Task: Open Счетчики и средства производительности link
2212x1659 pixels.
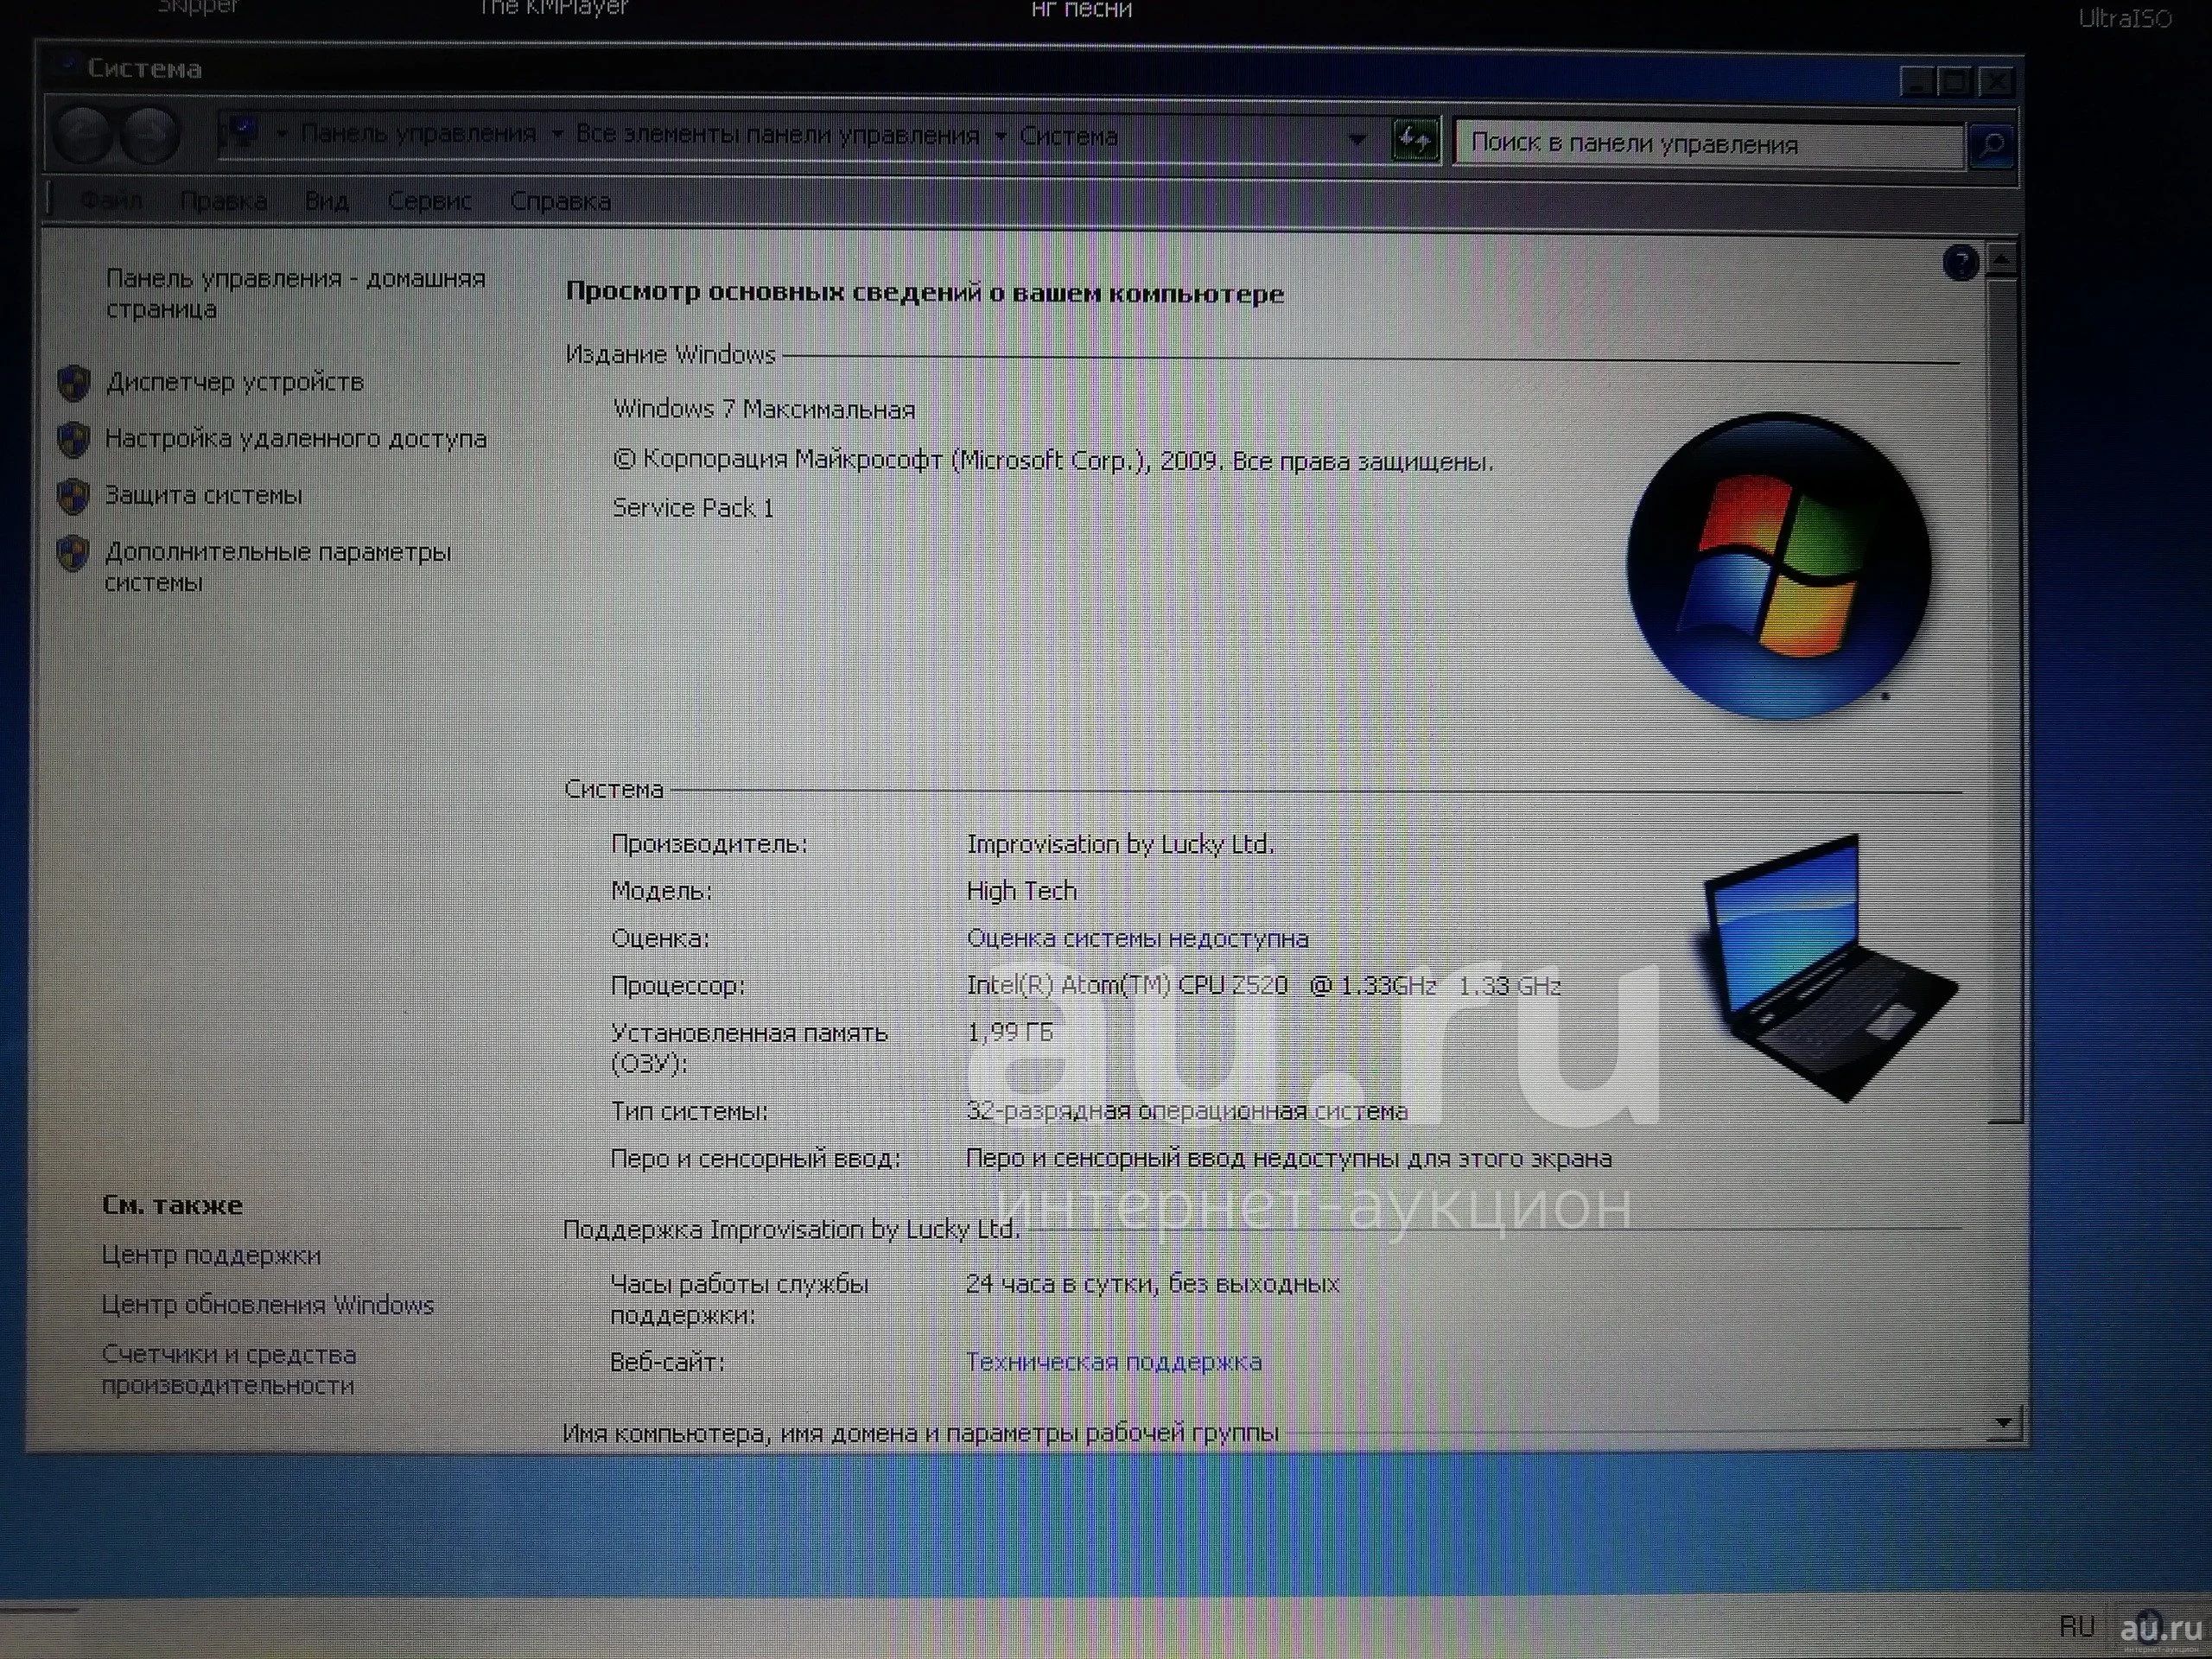Action: point(229,1370)
